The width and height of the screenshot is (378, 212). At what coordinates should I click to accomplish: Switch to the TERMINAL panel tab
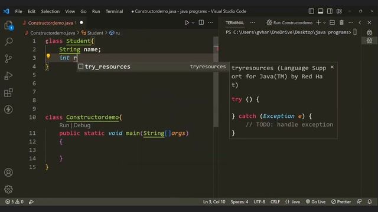(235, 23)
